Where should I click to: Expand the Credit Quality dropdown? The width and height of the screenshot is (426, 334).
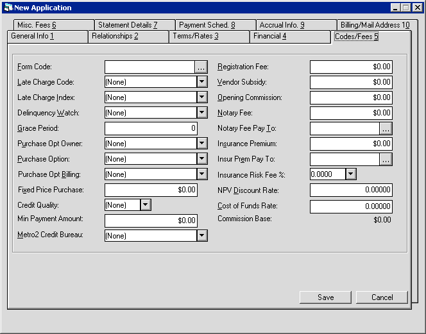point(146,205)
